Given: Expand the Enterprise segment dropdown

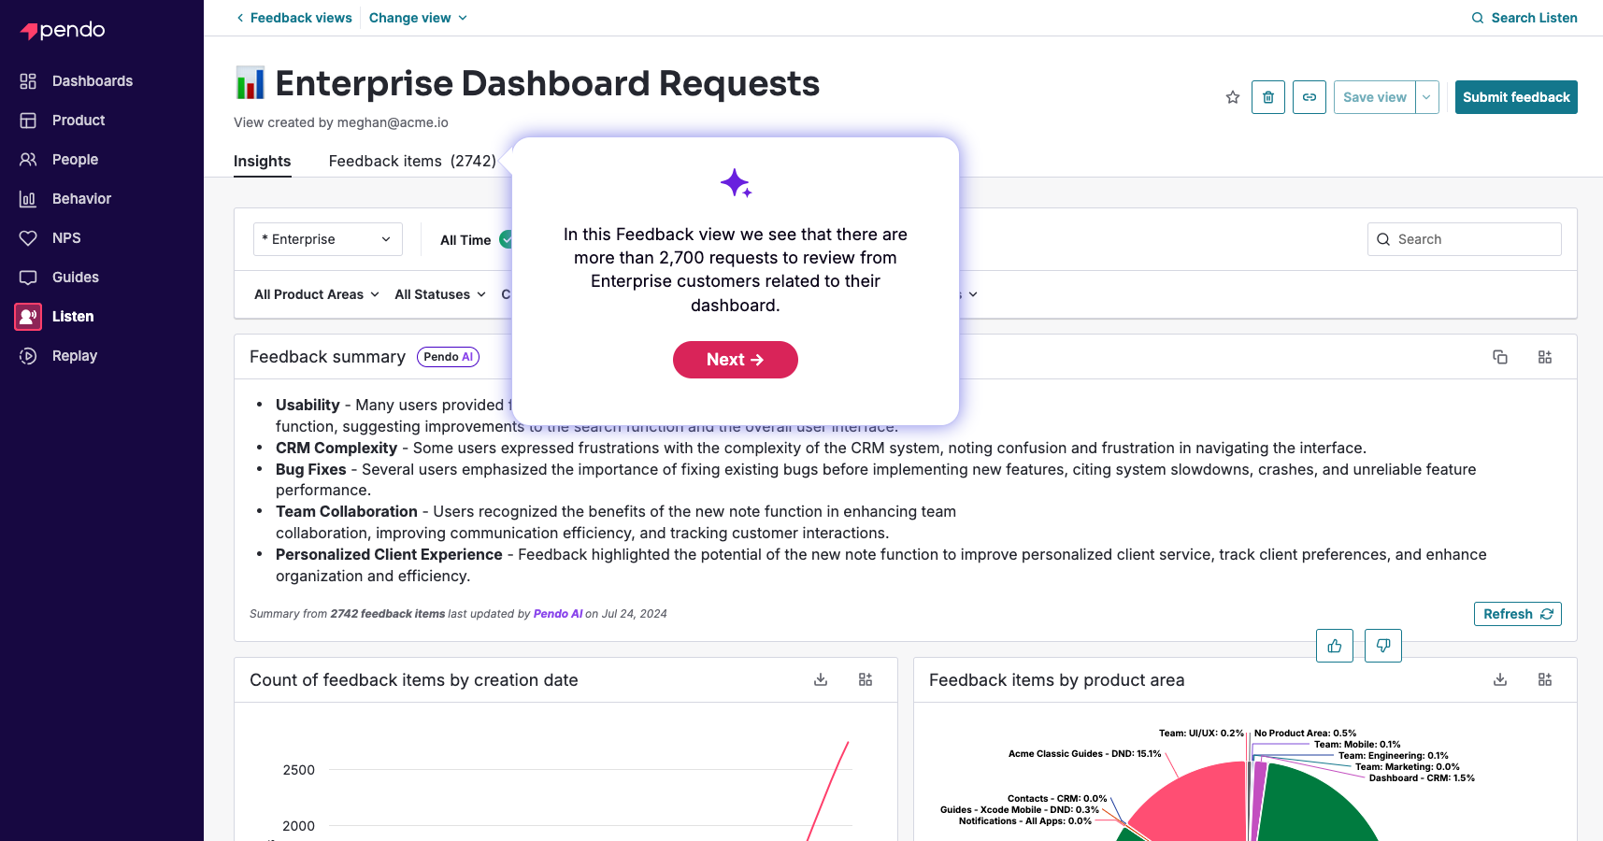Looking at the screenshot, I should pos(328,239).
